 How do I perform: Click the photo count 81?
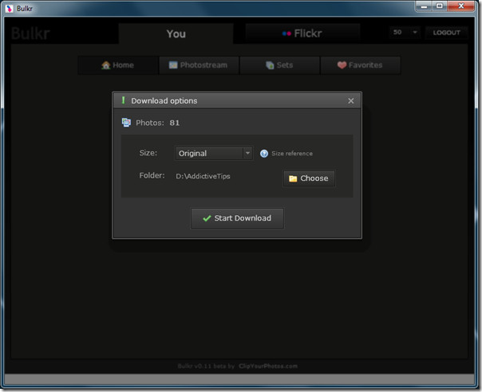pos(175,123)
